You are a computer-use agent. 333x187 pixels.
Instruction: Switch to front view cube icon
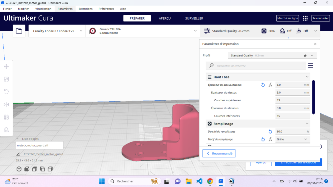27,169
